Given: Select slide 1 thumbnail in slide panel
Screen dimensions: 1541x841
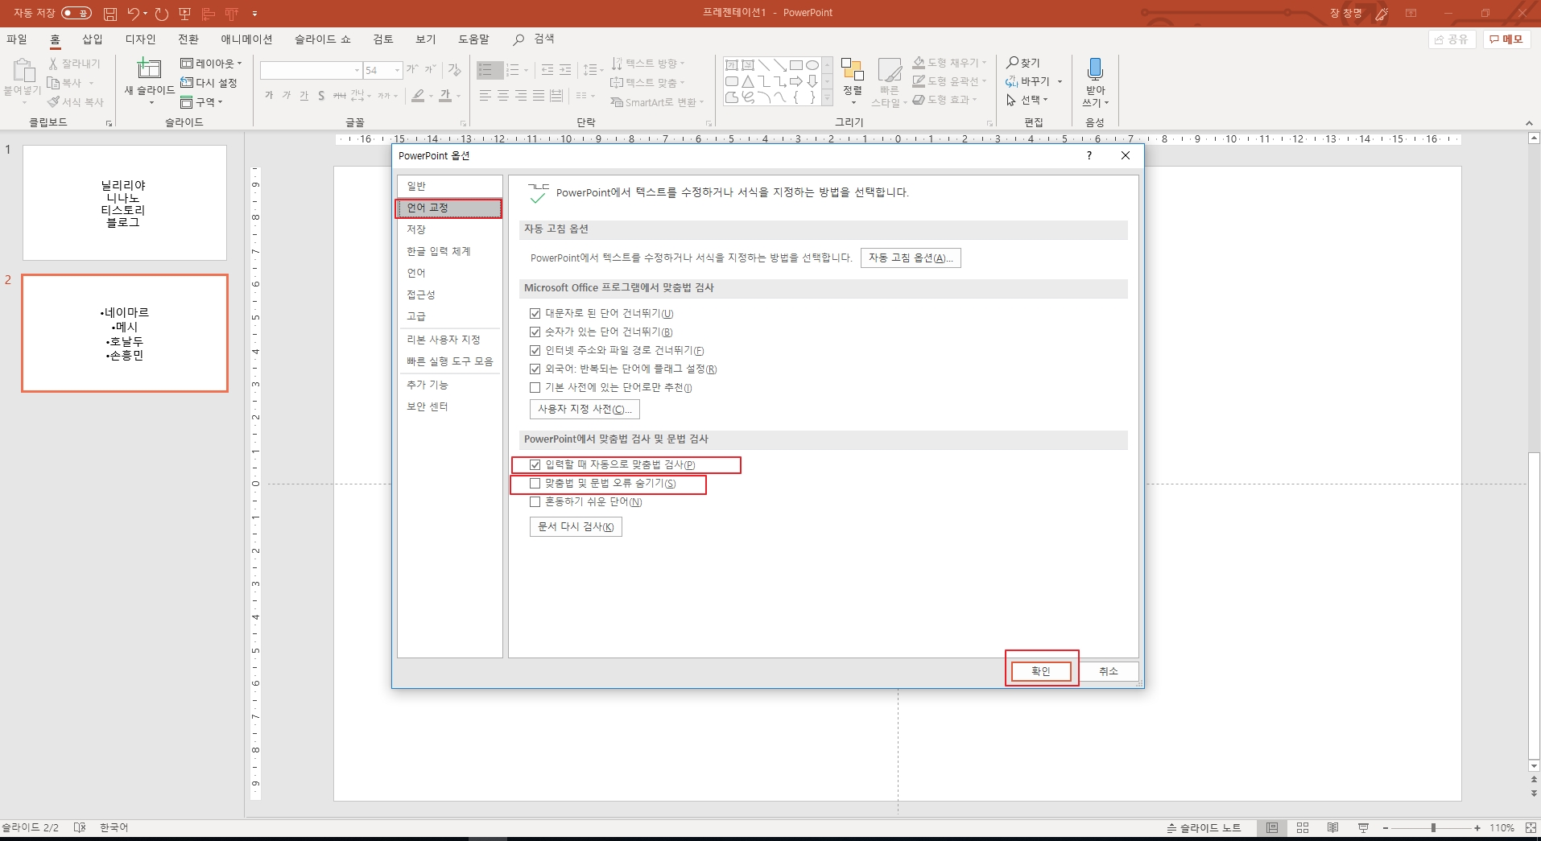Looking at the screenshot, I should pos(125,203).
